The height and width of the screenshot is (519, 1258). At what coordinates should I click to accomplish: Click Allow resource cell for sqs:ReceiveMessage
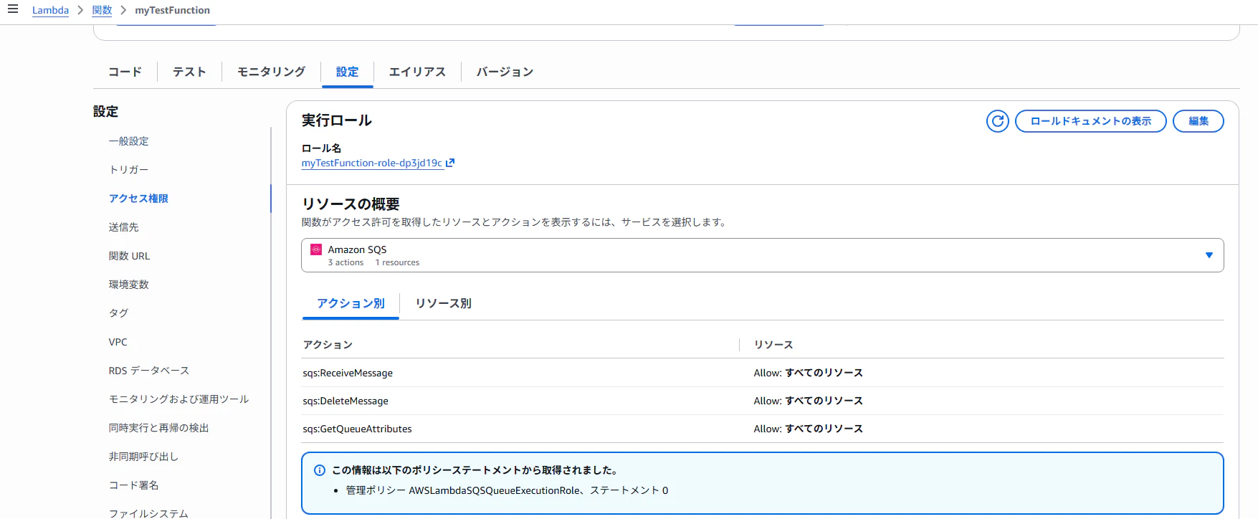point(809,373)
